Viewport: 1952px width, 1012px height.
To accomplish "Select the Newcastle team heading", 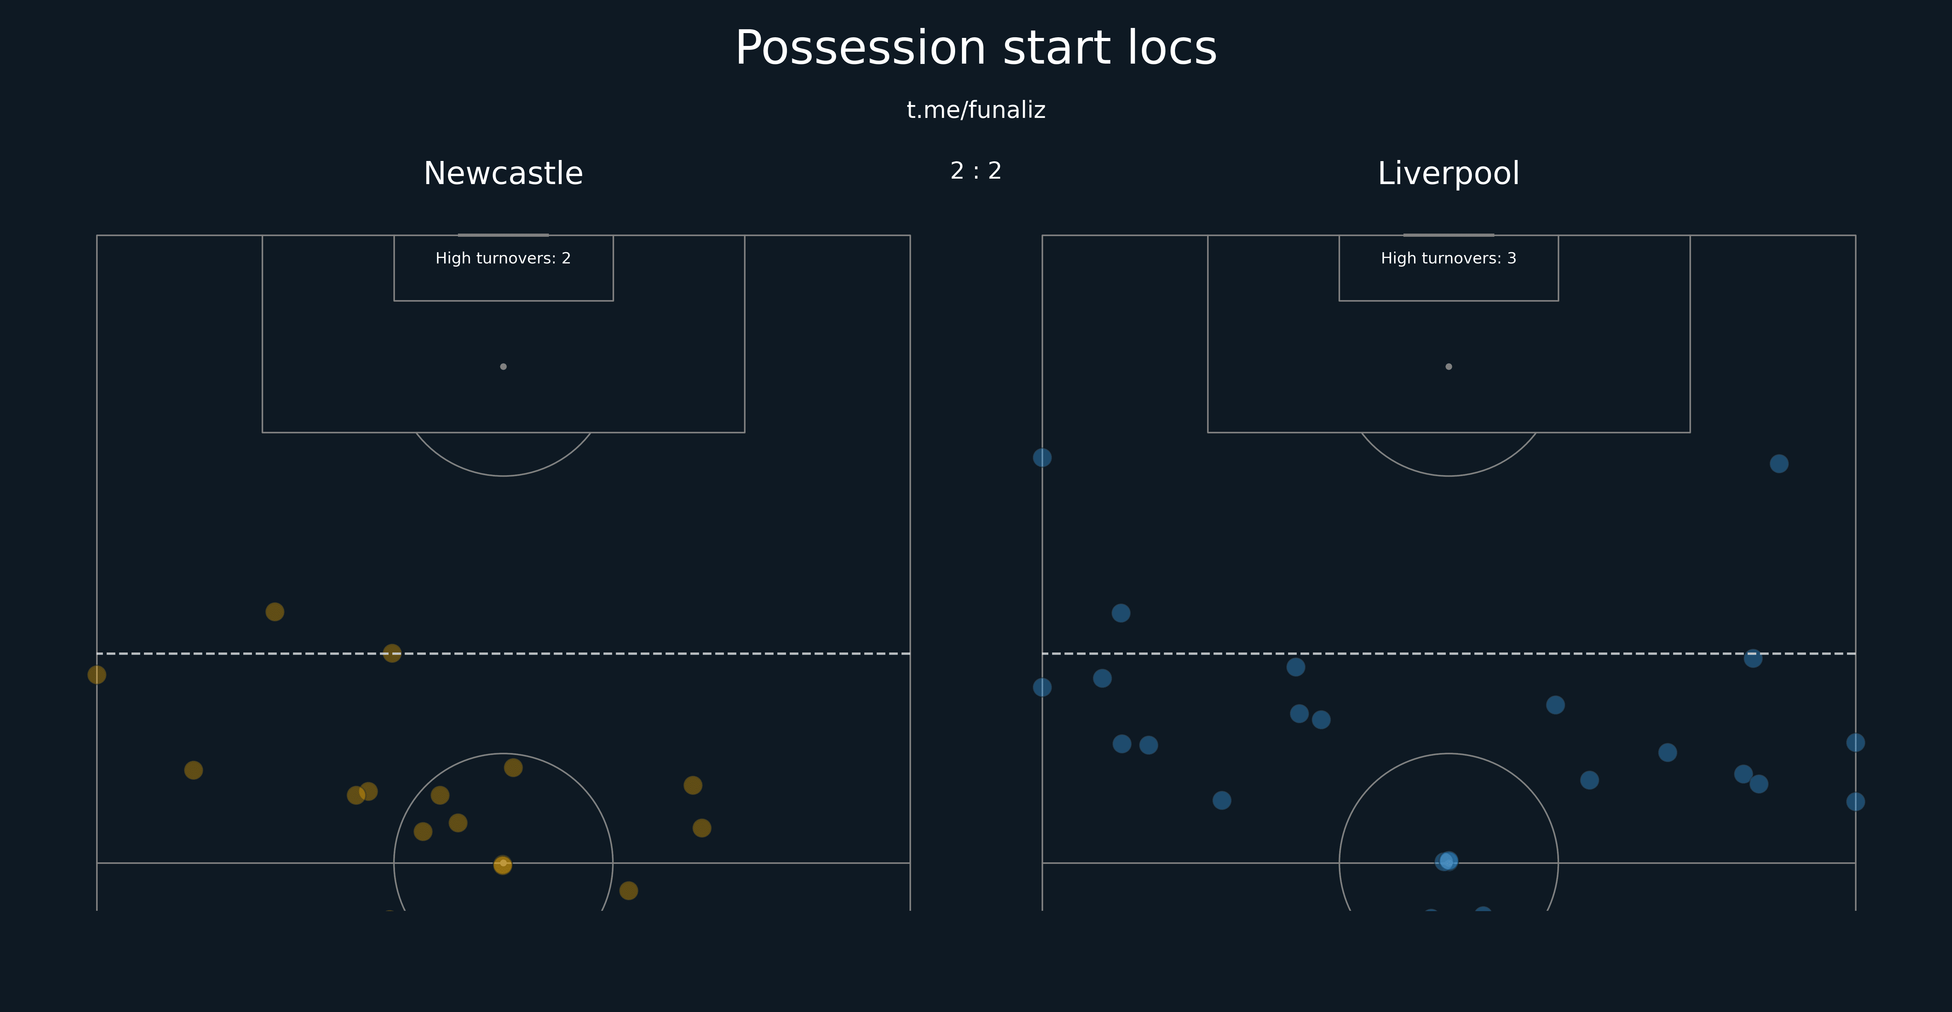I will (503, 173).
